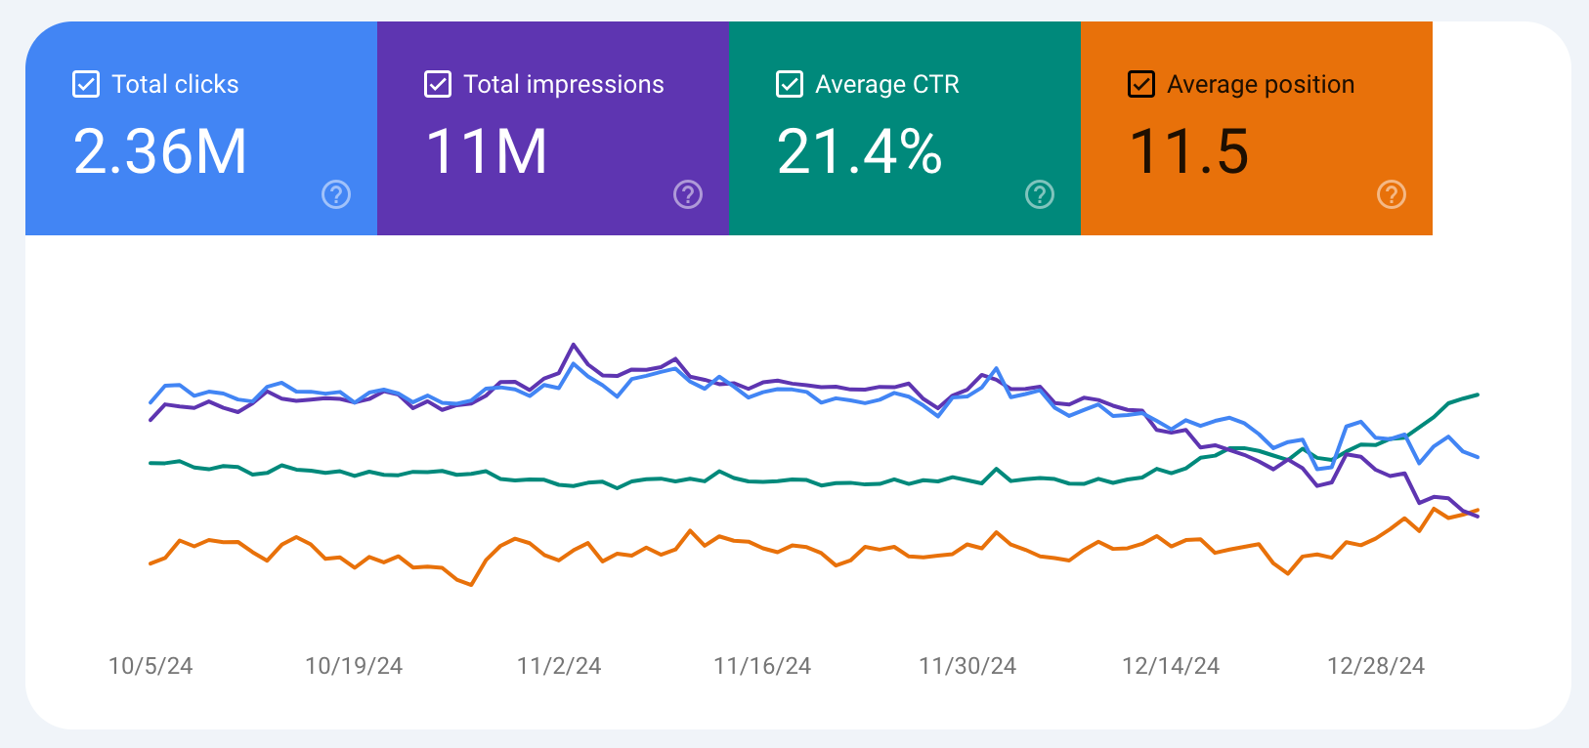Open help icon on Average position card

pos(1392,194)
